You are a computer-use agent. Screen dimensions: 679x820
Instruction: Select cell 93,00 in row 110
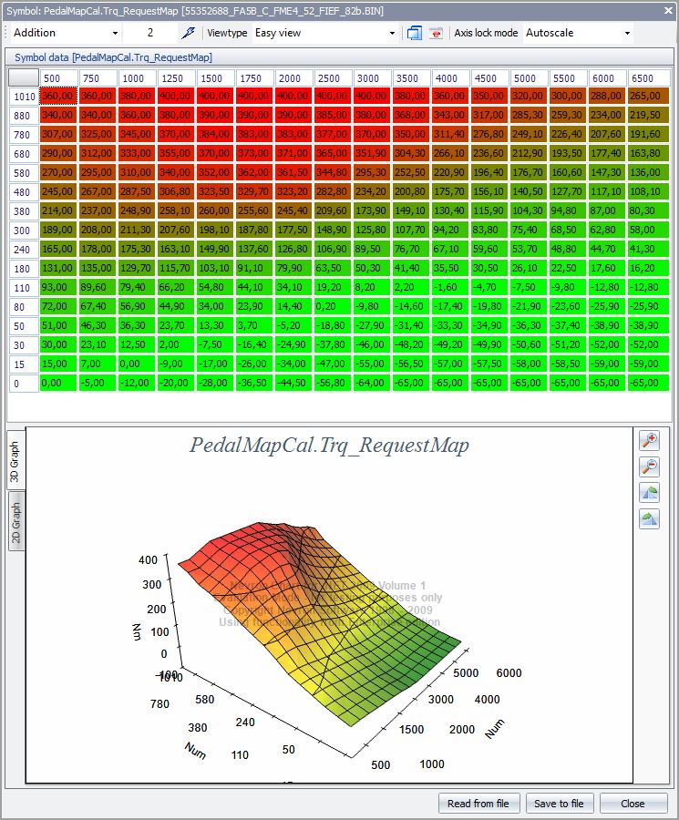pos(58,288)
